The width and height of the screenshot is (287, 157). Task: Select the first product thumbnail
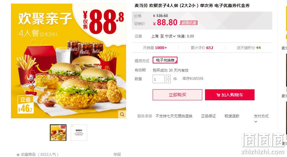58,133
